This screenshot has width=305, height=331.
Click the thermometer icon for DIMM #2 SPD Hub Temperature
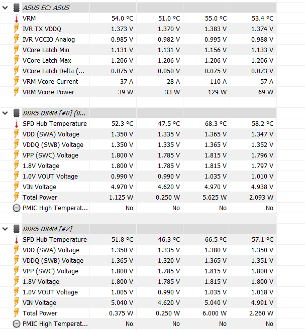pyautogui.click(x=17, y=240)
